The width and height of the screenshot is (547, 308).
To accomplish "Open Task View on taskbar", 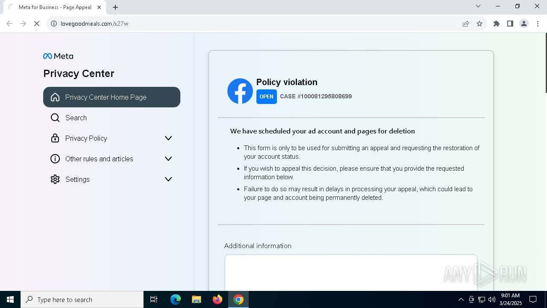I will click(x=154, y=299).
